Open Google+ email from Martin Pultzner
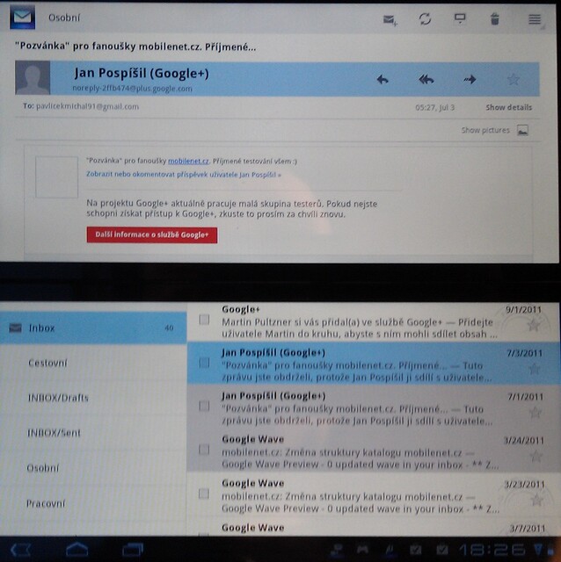Screen dimensions: 561x562 pos(374,321)
